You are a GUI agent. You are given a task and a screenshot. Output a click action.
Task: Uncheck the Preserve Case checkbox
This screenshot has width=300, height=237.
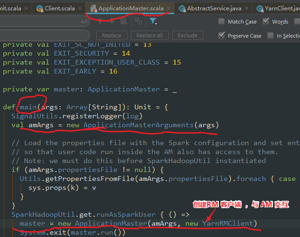pyautogui.click(x=222, y=35)
